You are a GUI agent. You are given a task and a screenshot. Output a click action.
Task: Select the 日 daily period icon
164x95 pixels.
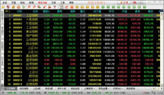tap(77, 7)
